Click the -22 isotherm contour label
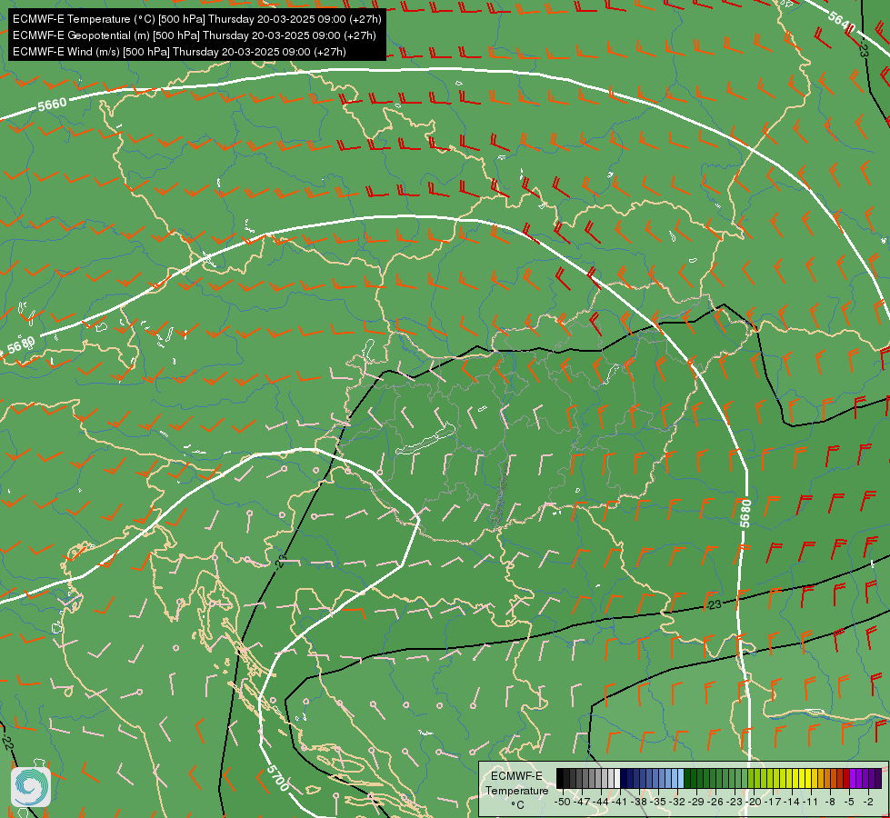This screenshot has width=890, height=818. coord(6,742)
